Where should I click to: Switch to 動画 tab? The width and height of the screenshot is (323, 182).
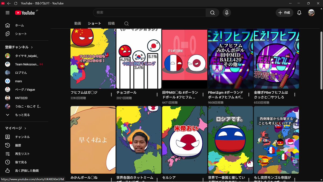point(78,23)
